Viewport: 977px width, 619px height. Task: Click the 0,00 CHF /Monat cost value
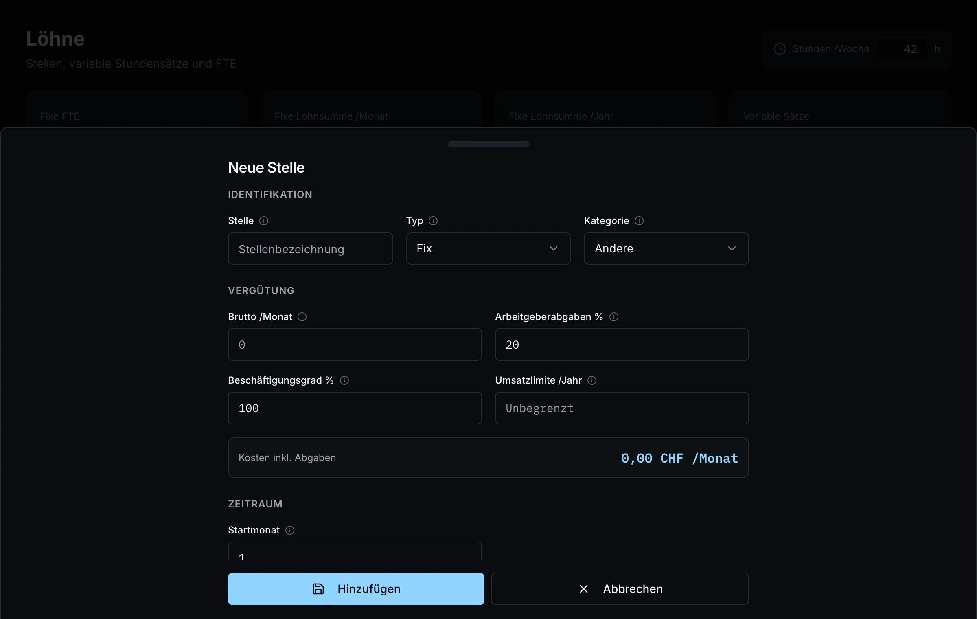(x=679, y=458)
